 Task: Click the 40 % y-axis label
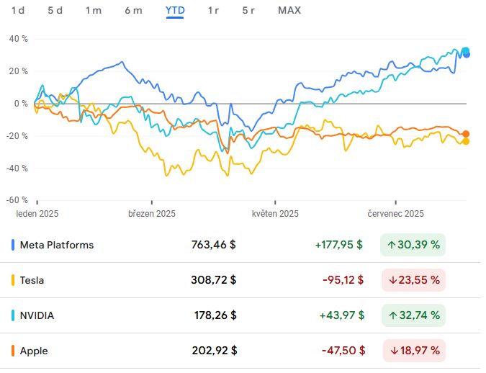(x=18, y=39)
